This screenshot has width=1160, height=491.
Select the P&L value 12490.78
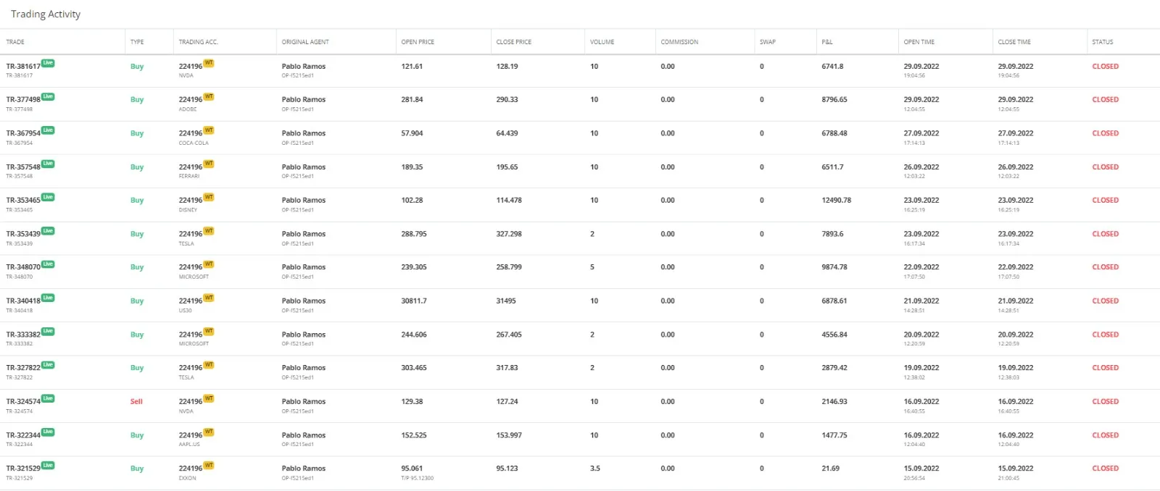tap(837, 201)
